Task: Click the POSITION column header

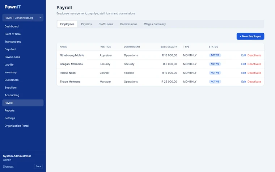Action: pos(105,47)
